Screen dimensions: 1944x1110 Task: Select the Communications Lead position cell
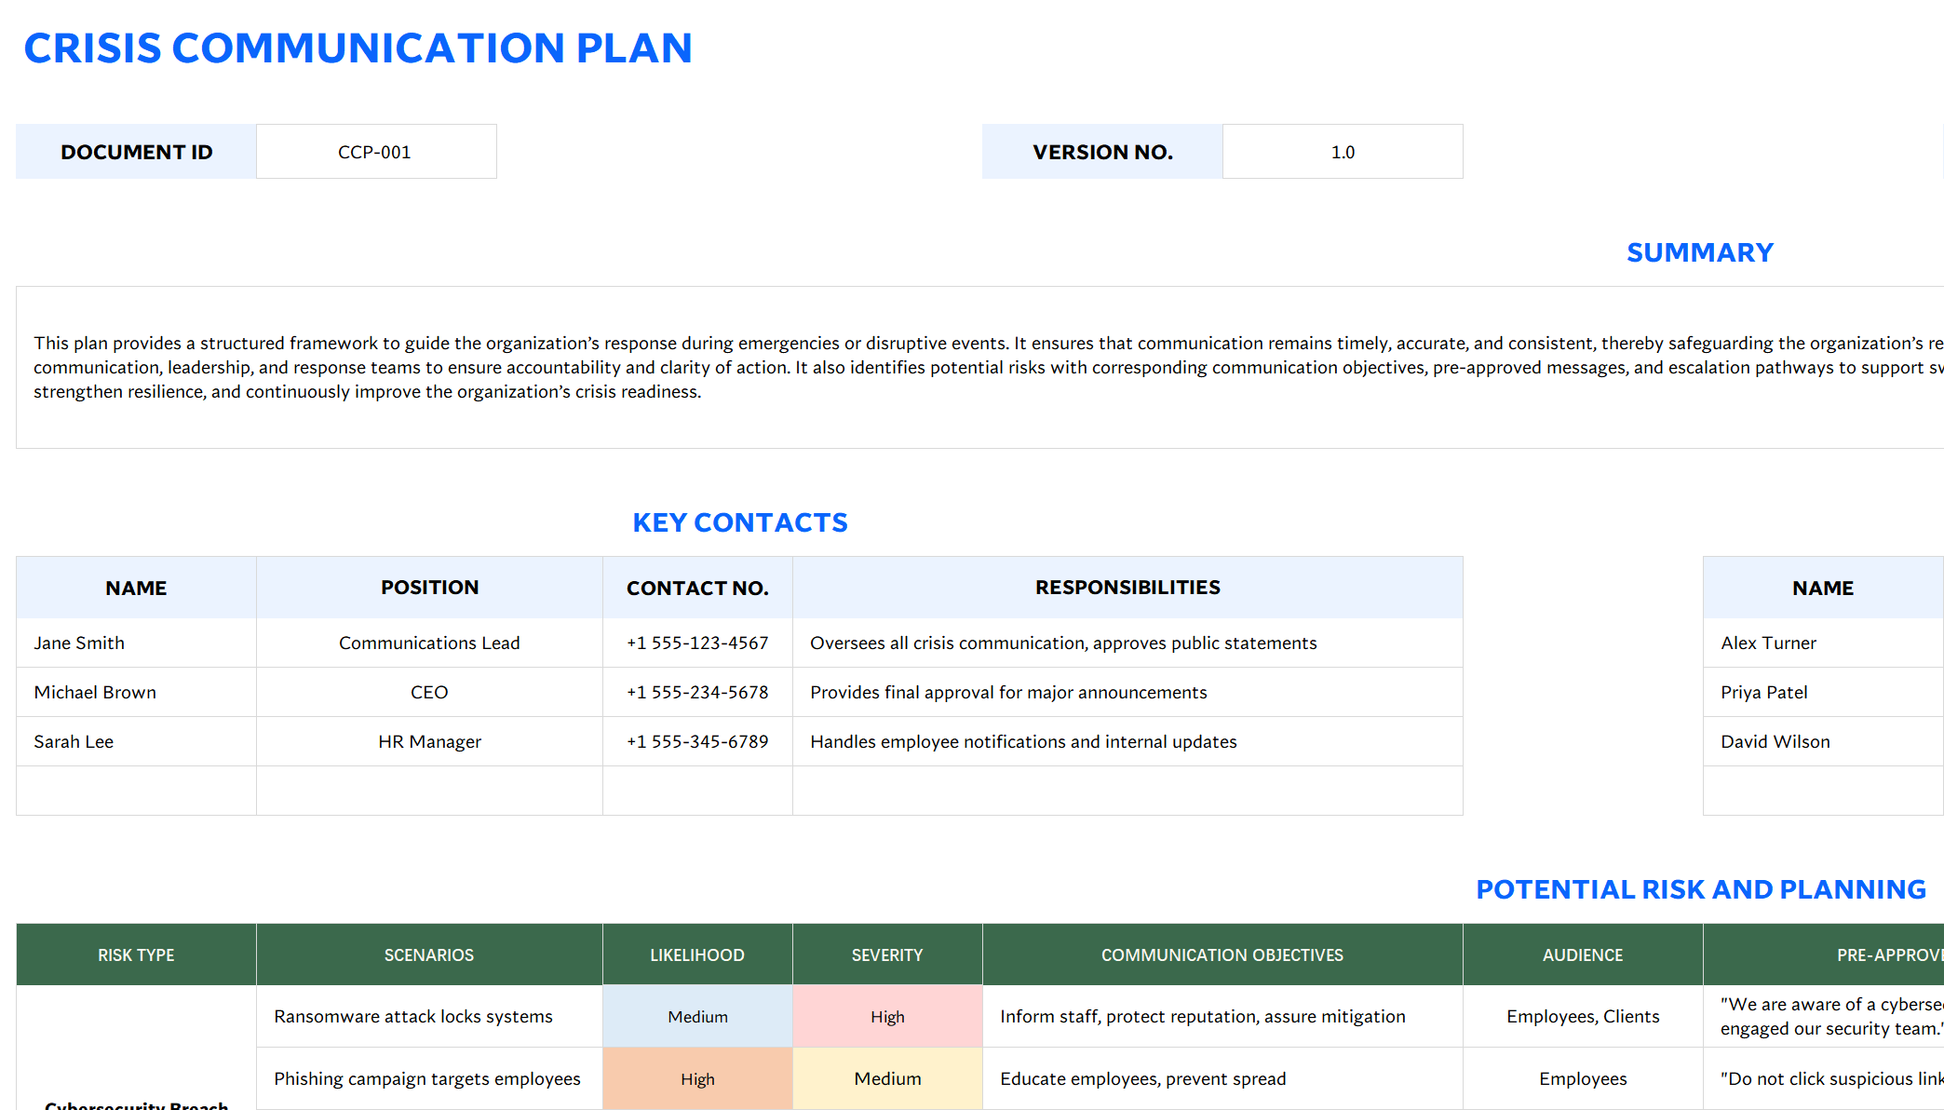point(429,643)
